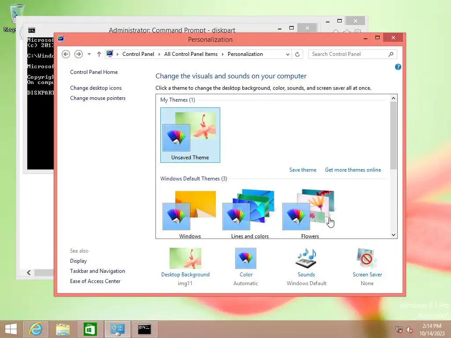Select the Personalization breadcrumb
This screenshot has width=451, height=338.
pyautogui.click(x=245, y=54)
